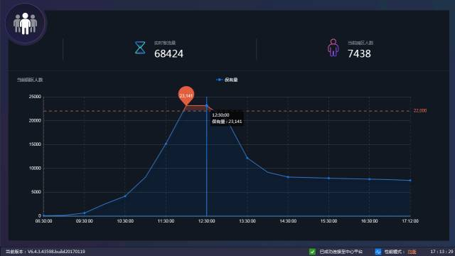Click the data point at 10:30:00

125,196
